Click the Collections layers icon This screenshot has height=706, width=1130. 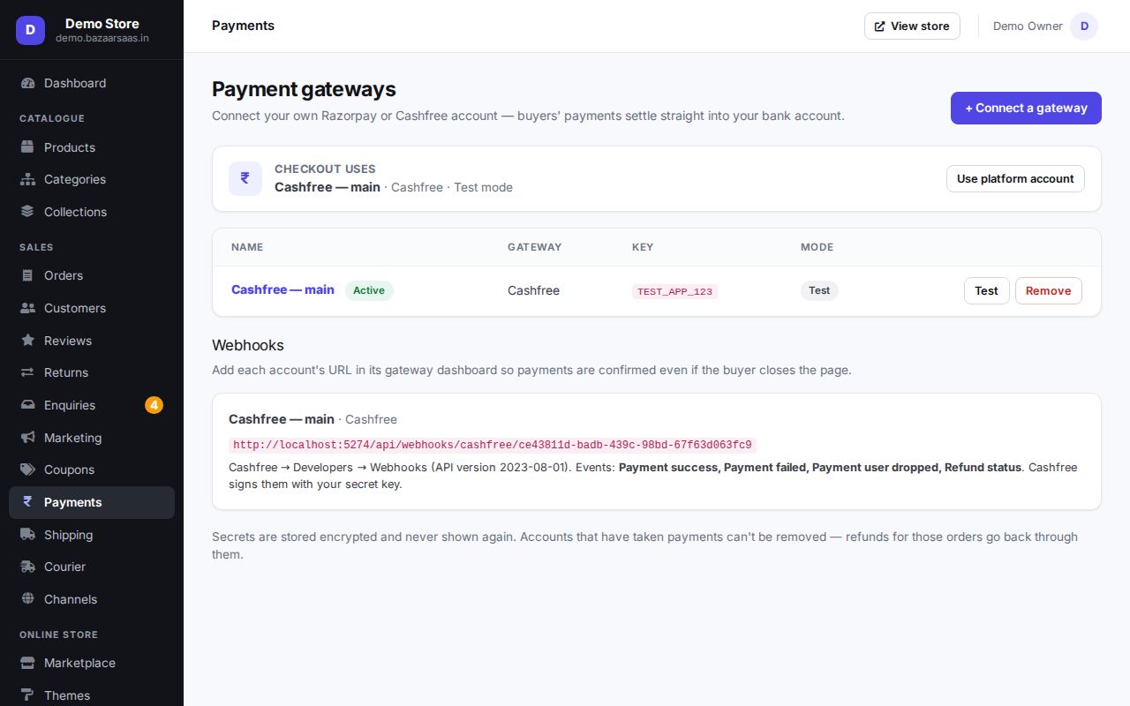27,212
